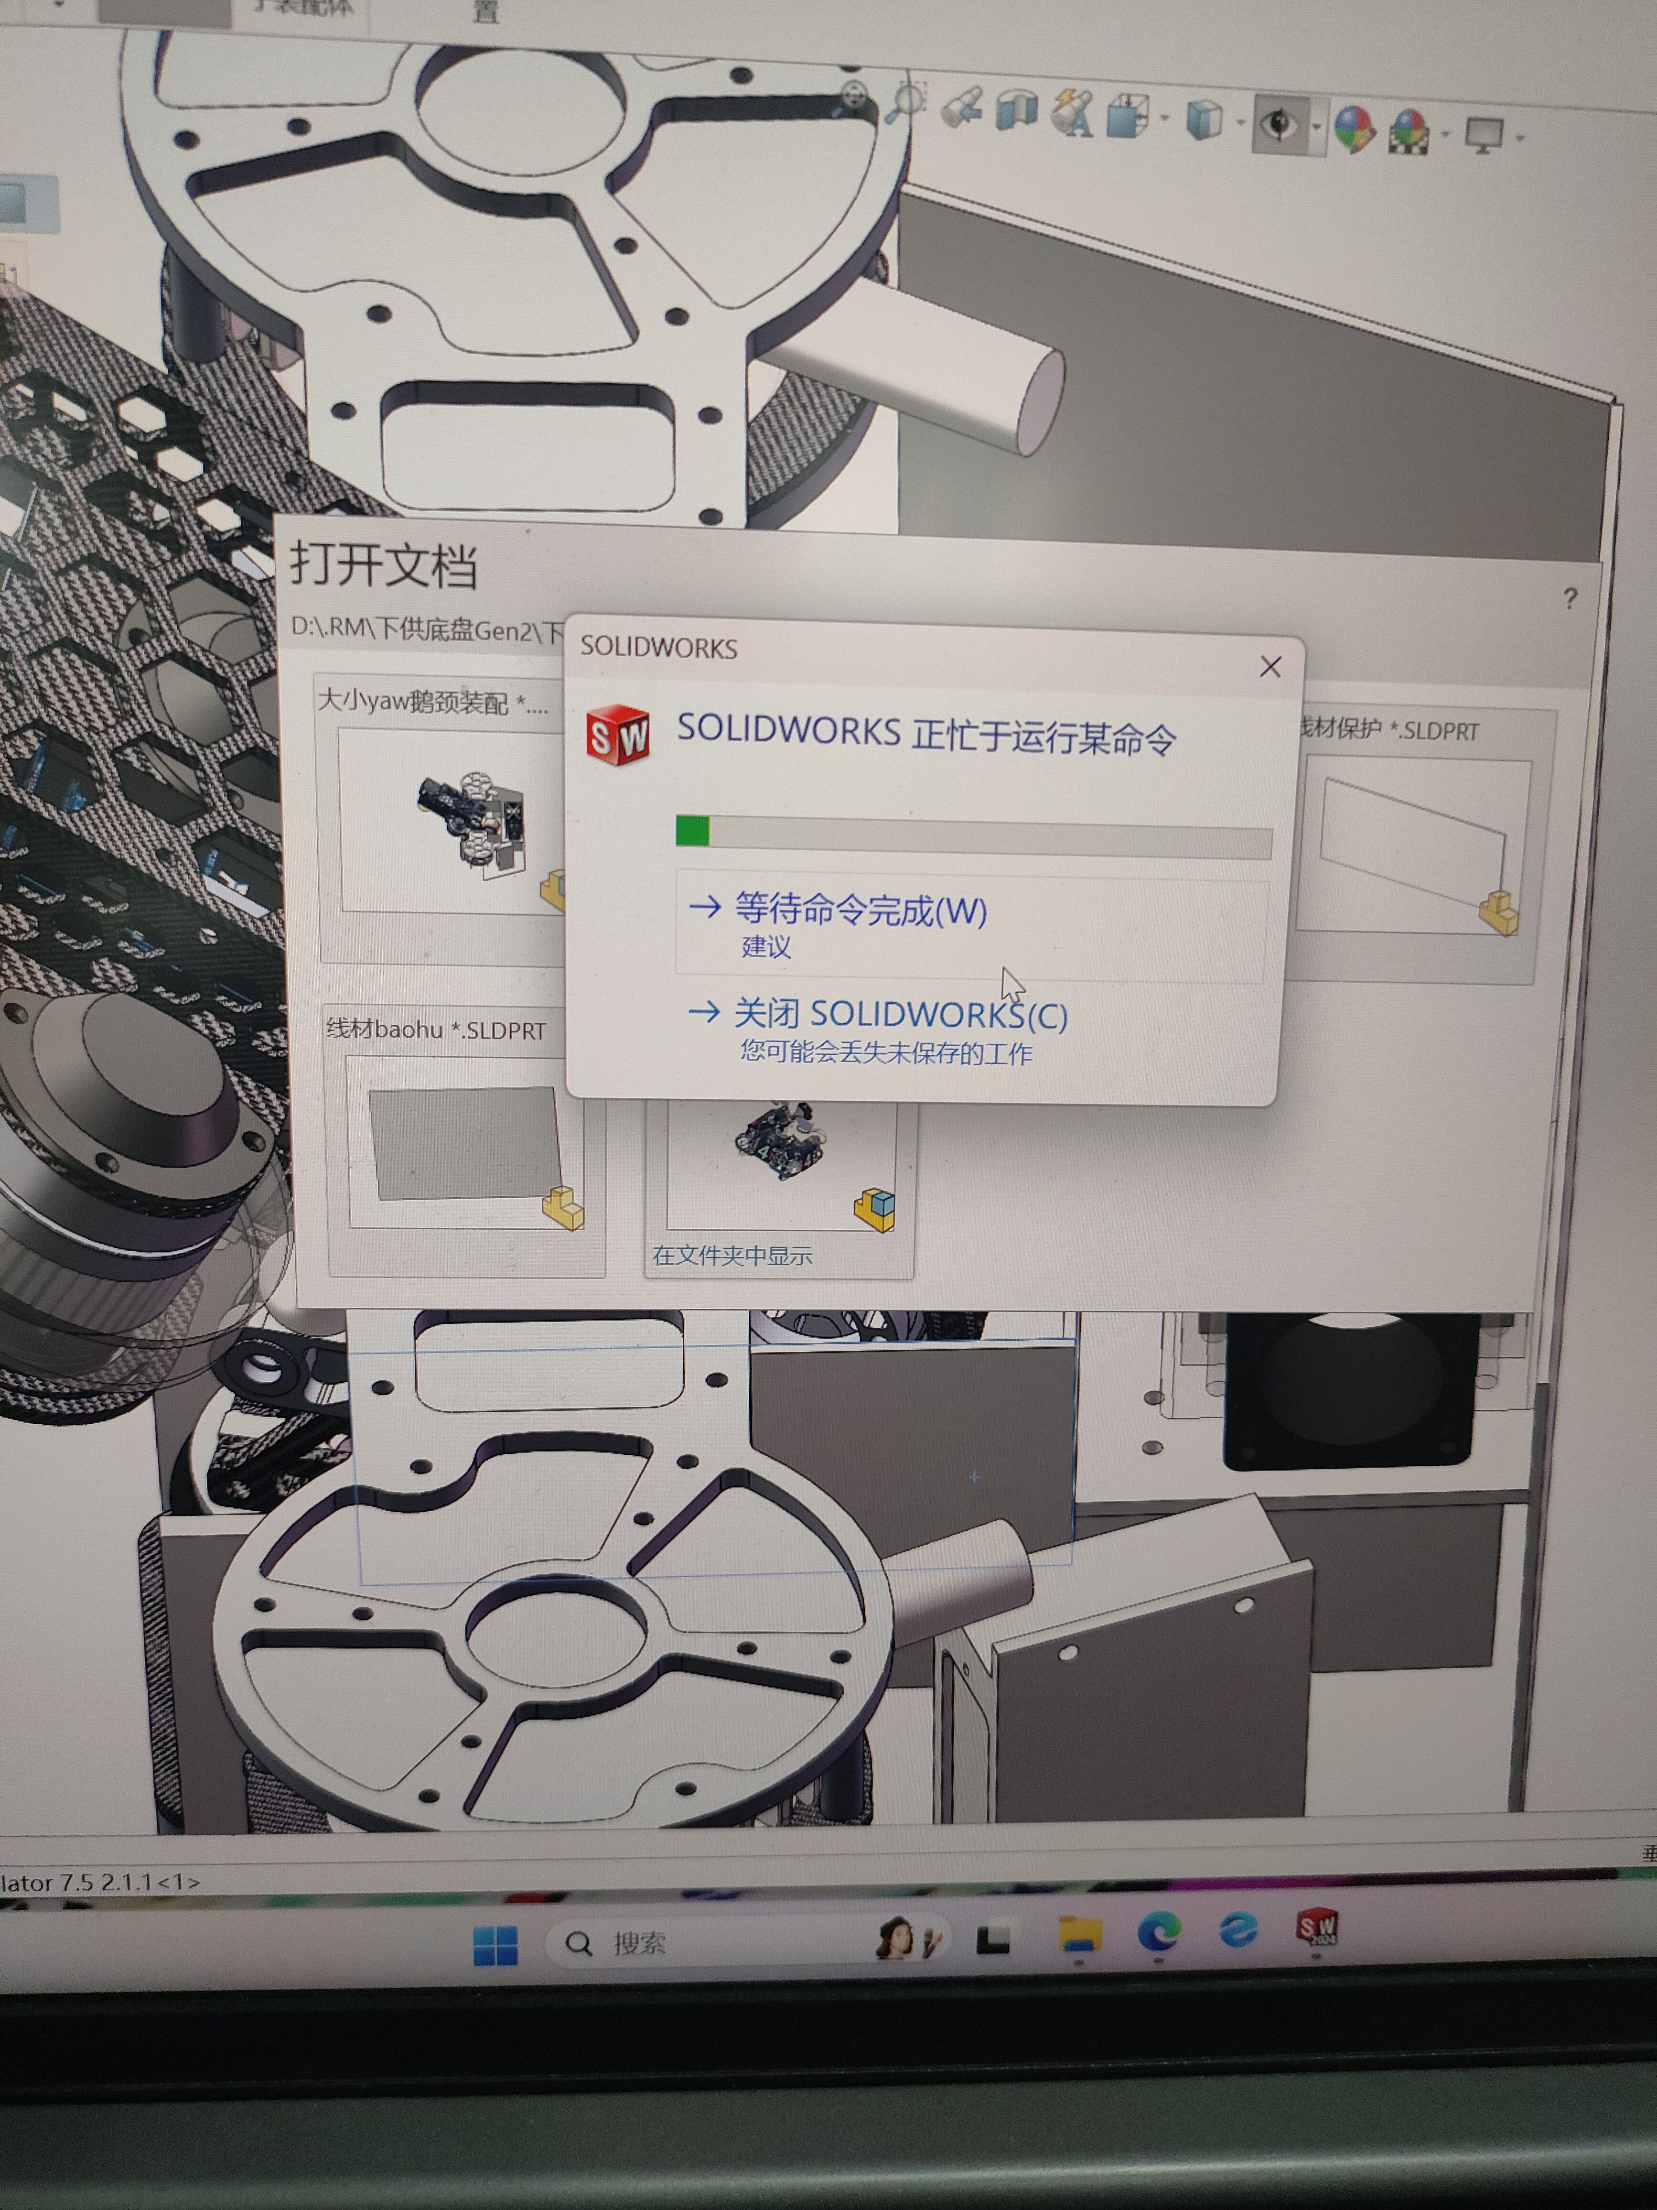Click the Display Style cube icon

(1204, 120)
